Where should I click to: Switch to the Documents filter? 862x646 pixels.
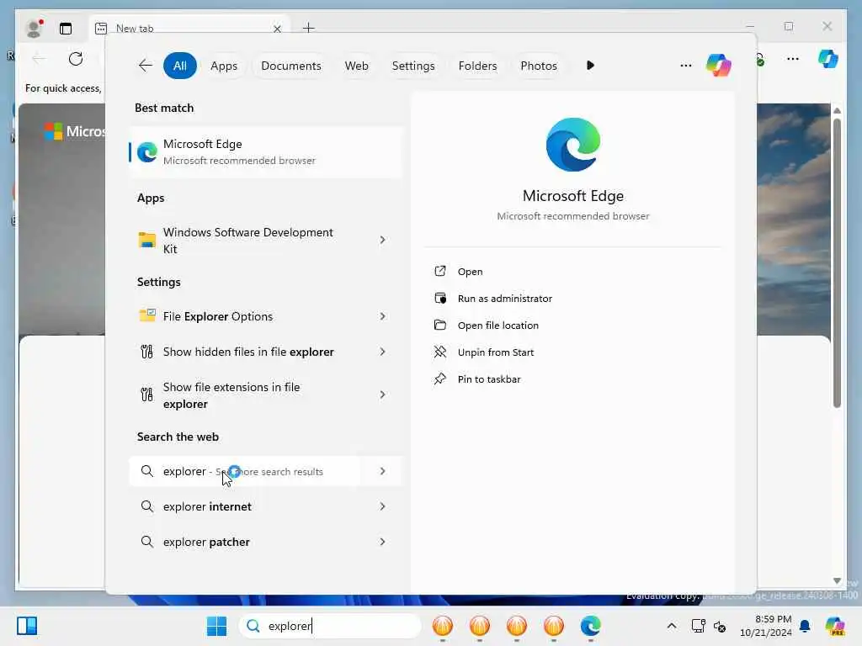coord(290,66)
